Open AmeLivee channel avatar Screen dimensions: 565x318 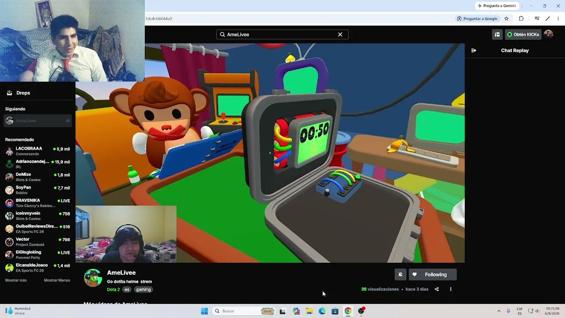tap(93, 278)
